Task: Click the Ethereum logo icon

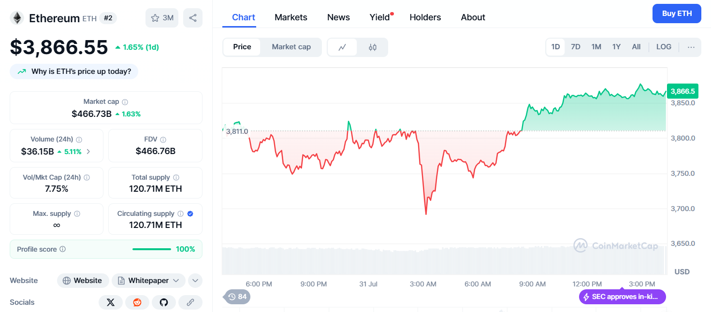Action: click(x=17, y=18)
